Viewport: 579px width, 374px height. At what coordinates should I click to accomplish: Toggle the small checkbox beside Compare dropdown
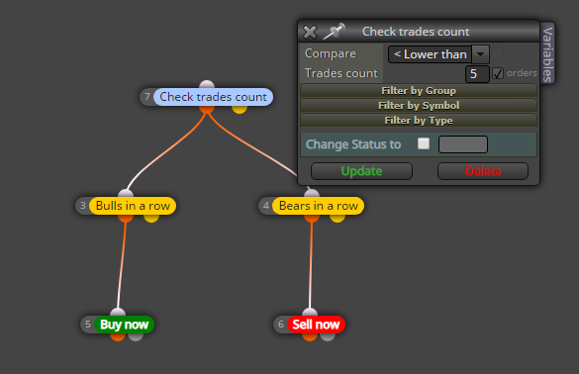(498, 53)
